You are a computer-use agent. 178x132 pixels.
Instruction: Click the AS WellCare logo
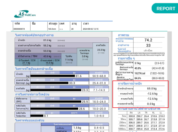pos(27,14)
